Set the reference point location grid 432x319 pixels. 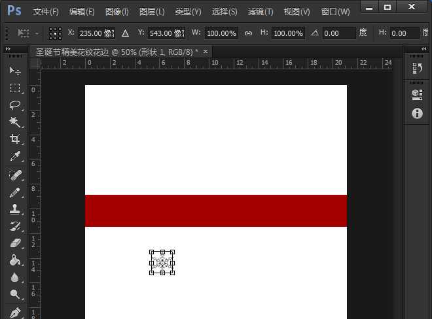(56, 33)
